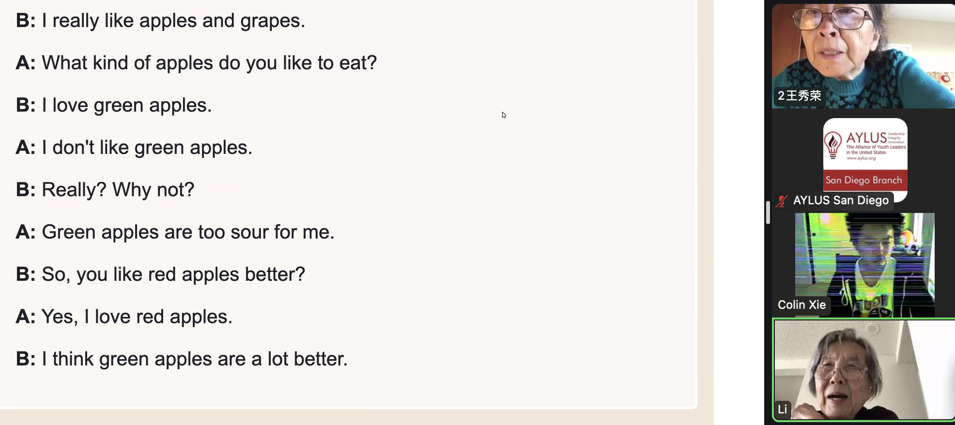The width and height of the screenshot is (955, 425).
Task: Click the line "So, you like red apples better?"
Action: coord(173,274)
